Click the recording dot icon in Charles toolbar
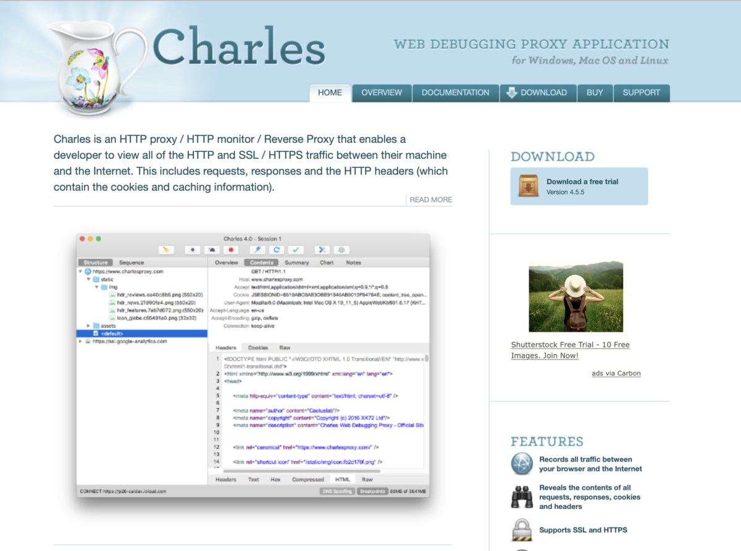741x551 pixels. tap(193, 250)
